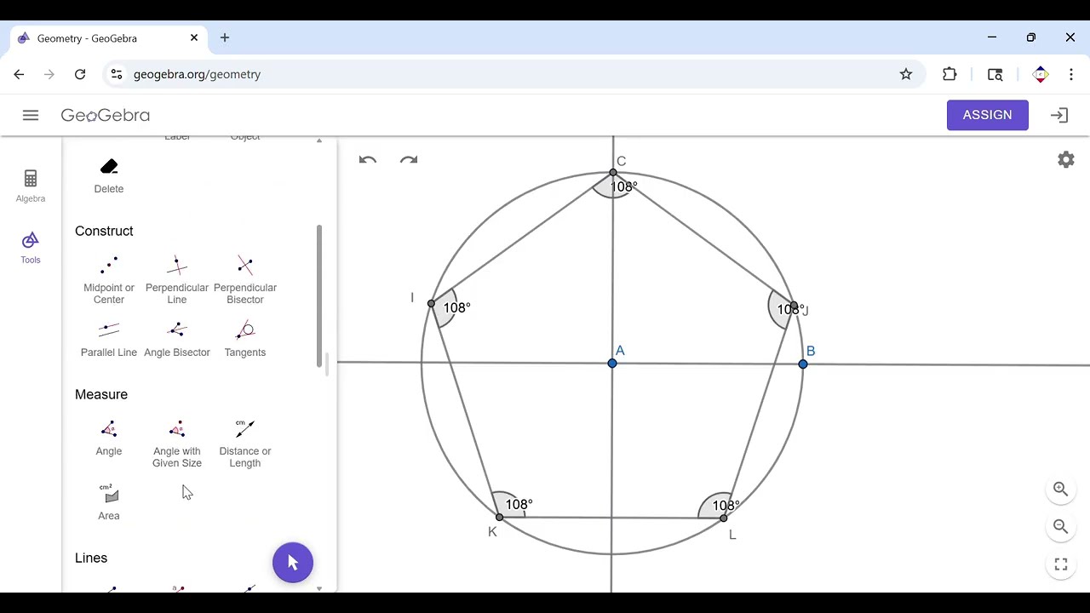Viewport: 1090px width, 613px height.
Task: Zoom out of the canvas
Action: [x=1061, y=526]
